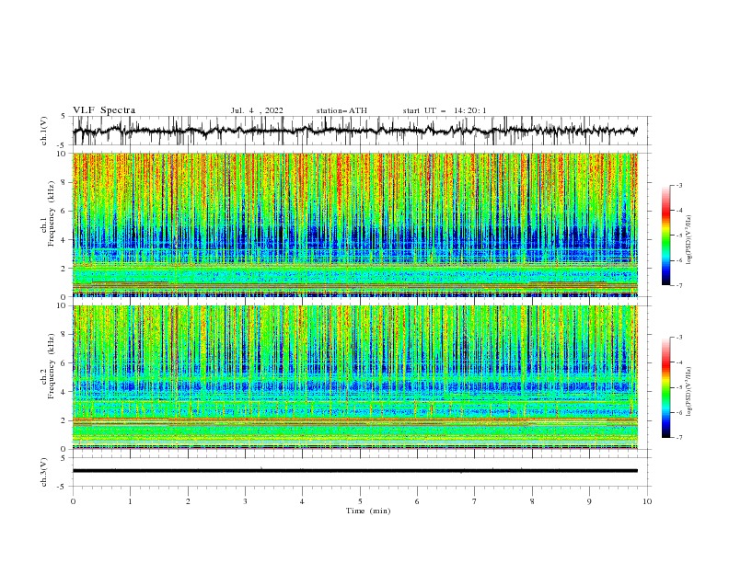Click time axis tick label '8'
This screenshot has height=563, width=729.
(x=532, y=501)
